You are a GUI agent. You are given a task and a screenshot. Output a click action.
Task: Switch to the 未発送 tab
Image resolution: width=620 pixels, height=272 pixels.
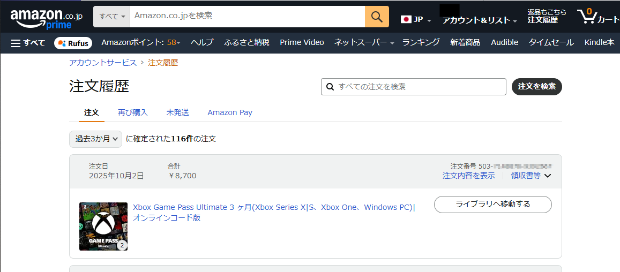click(177, 112)
